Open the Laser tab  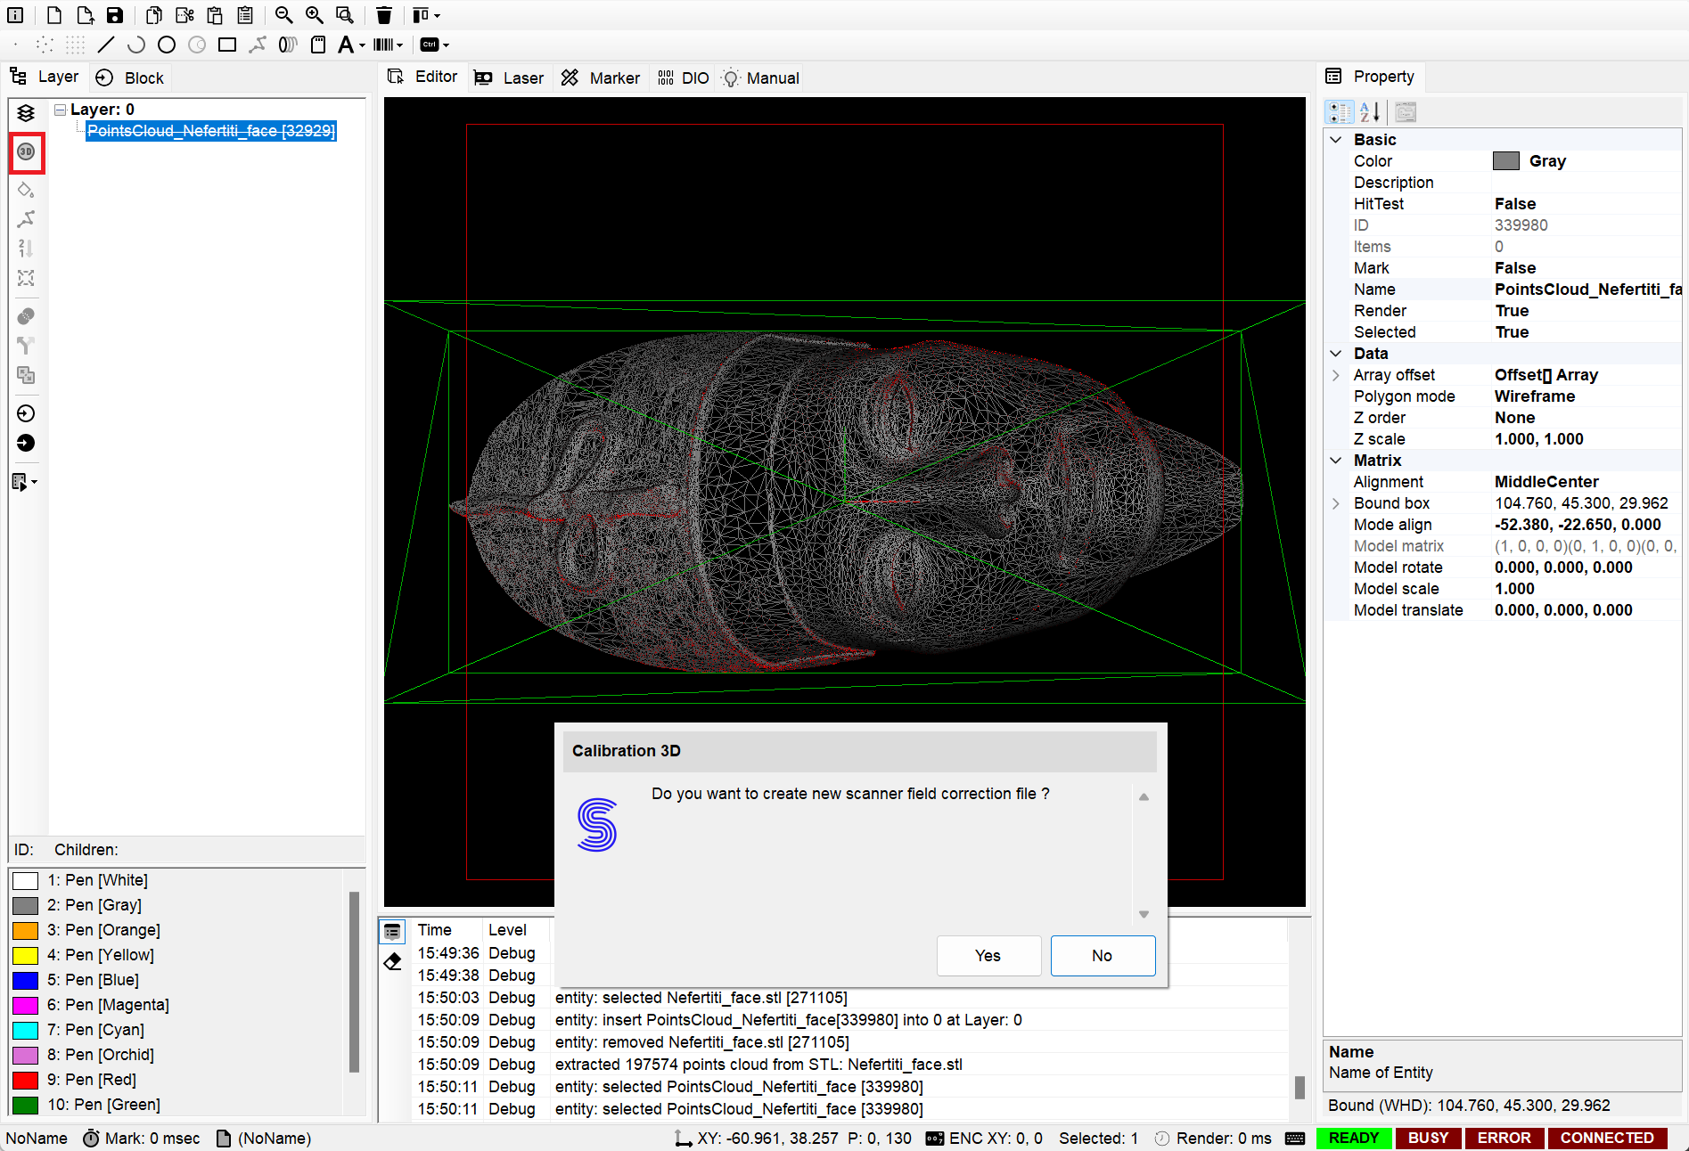point(508,78)
